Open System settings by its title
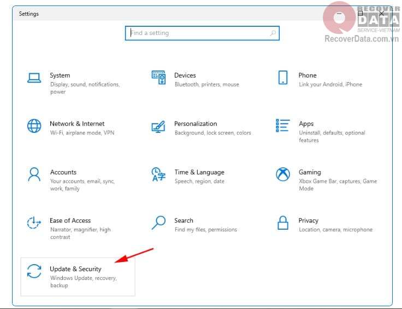Viewport: 402px width, 309px height. tap(60, 75)
